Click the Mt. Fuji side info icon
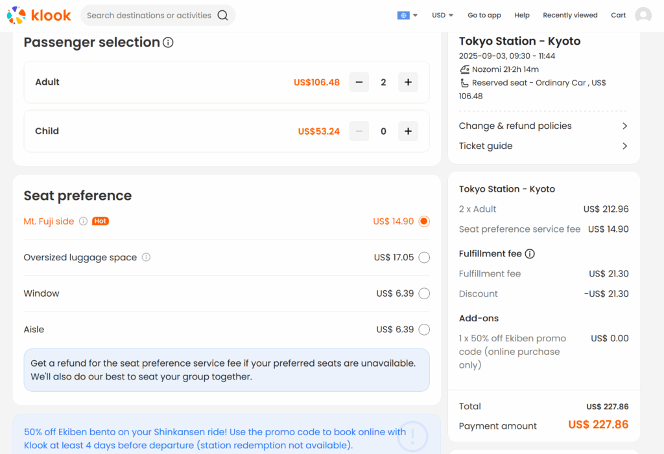664x454 pixels. point(83,221)
